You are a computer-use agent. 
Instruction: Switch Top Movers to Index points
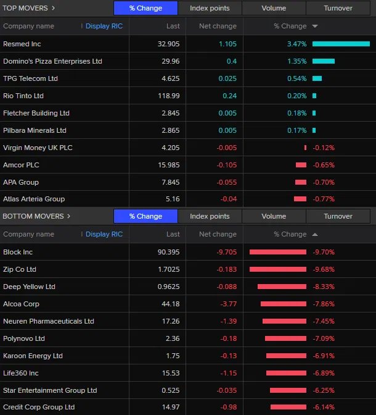[x=210, y=8]
